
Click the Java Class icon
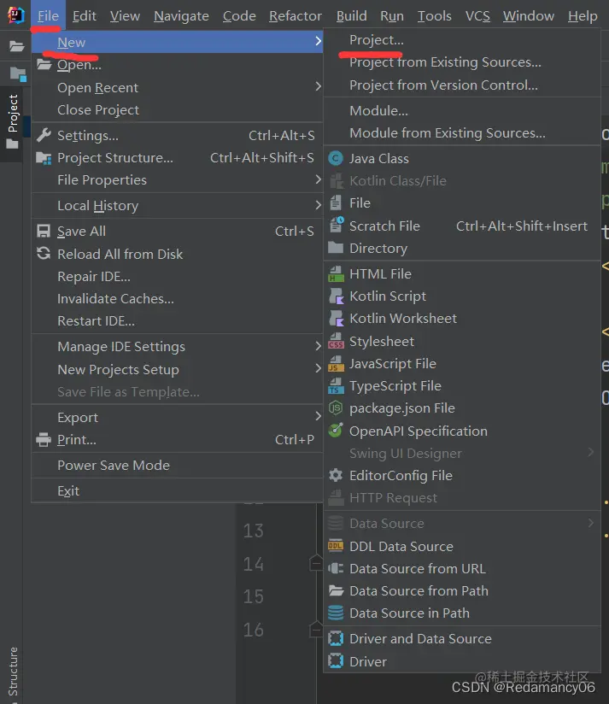[x=336, y=159]
